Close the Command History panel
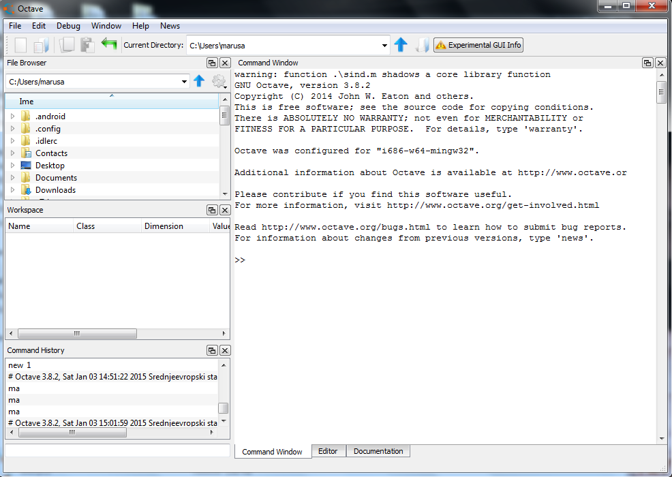The image size is (672, 477). (225, 350)
